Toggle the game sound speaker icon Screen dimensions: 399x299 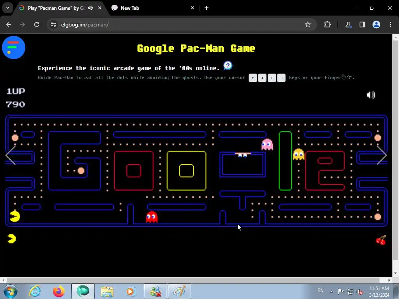click(x=371, y=95)
